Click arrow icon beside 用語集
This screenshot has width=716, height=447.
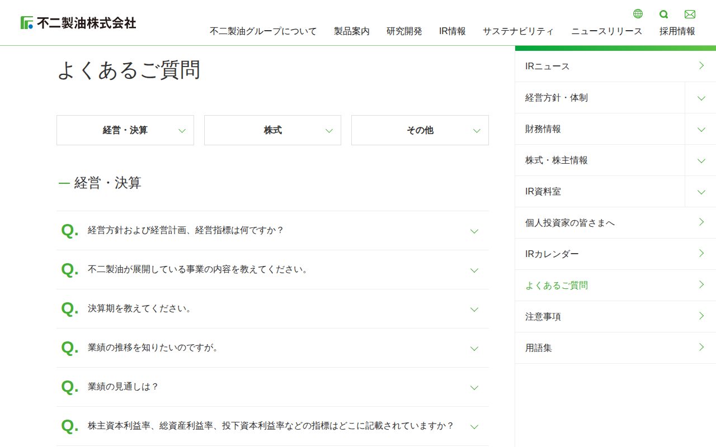click(x=701, y=348)
